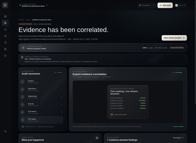Click the CAPTURED badge in Expert evidence correlation
The height and width of the screenshot is (143, 196).
(177, 73)
